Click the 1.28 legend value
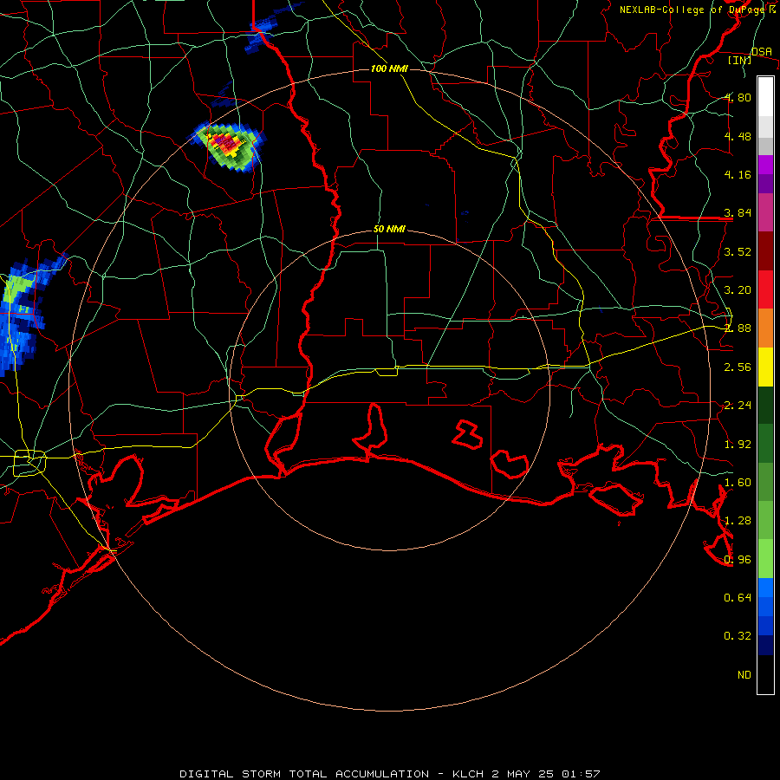The image size is (780, 780). pos(738,521)
